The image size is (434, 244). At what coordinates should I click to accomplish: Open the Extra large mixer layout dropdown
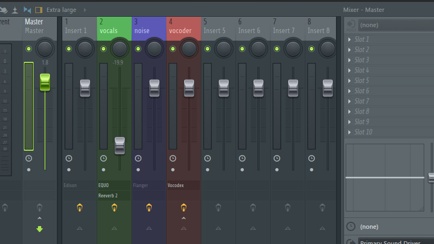tap(61, 10)
